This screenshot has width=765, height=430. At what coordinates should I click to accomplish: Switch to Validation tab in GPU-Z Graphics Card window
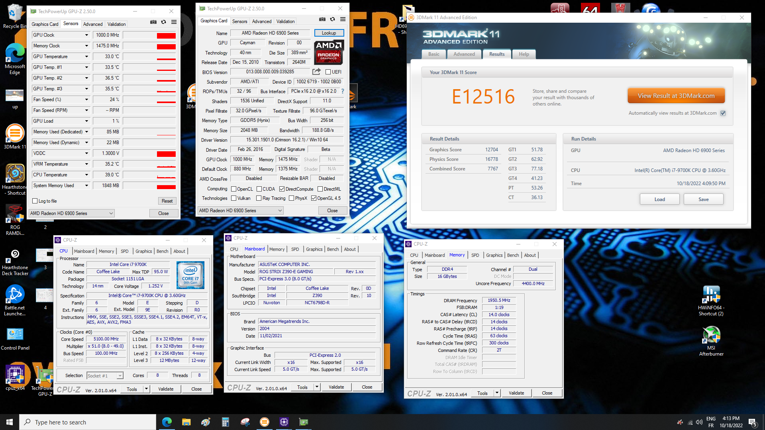(286, 21)
